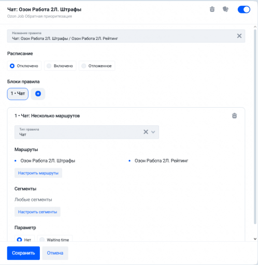Click Сохранить button

pos(23,253)
